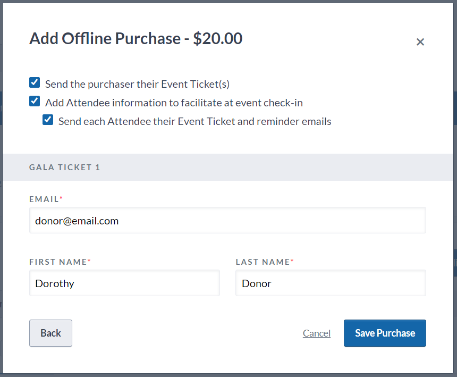
Task: Close the Add Offline Purchase dialog
Action: [420, 42]
